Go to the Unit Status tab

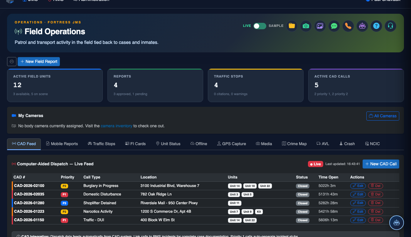(x=168, y=144)
